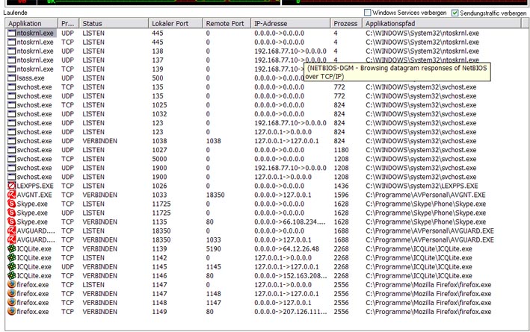
Task: Click the path C:\Programme\AVPersonal\AVGNT.EXE
Action: click(425, 195)
